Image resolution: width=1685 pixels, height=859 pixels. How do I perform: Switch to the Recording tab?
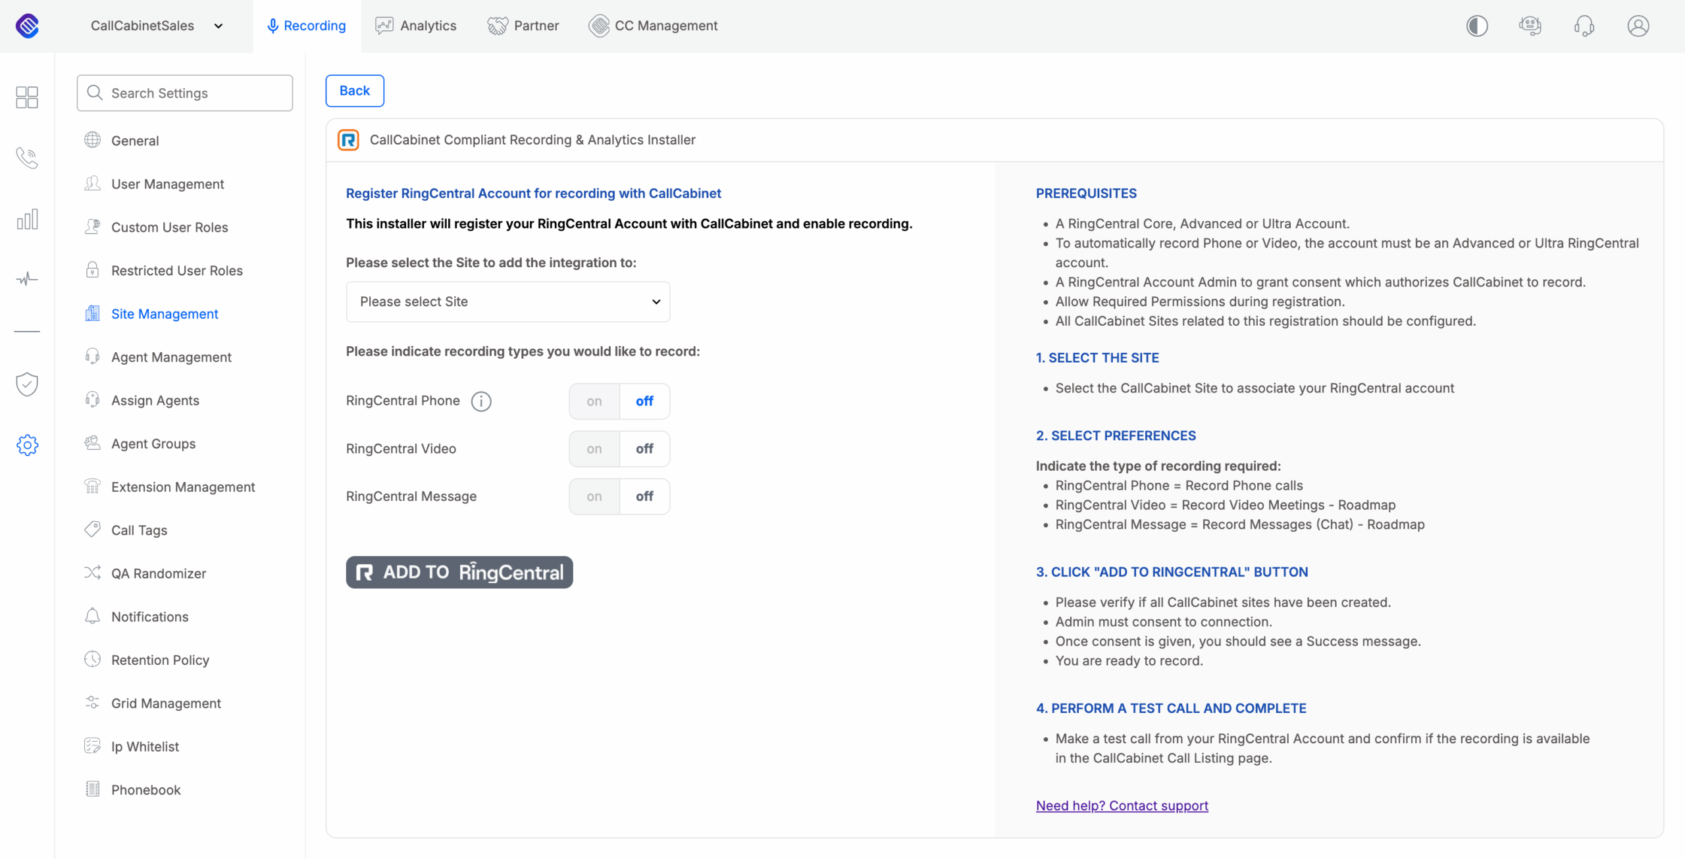point(307,26)
